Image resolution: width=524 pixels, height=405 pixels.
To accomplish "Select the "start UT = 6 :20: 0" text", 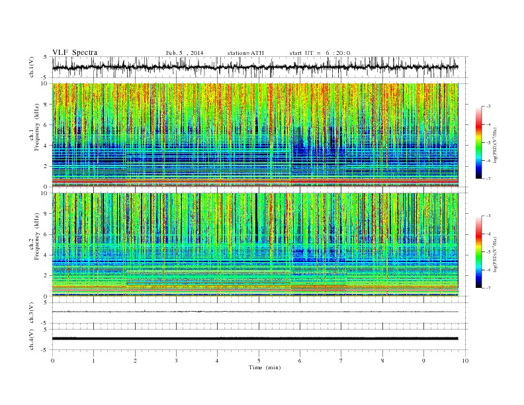I will pyautogui.click(x=320, y=53).
